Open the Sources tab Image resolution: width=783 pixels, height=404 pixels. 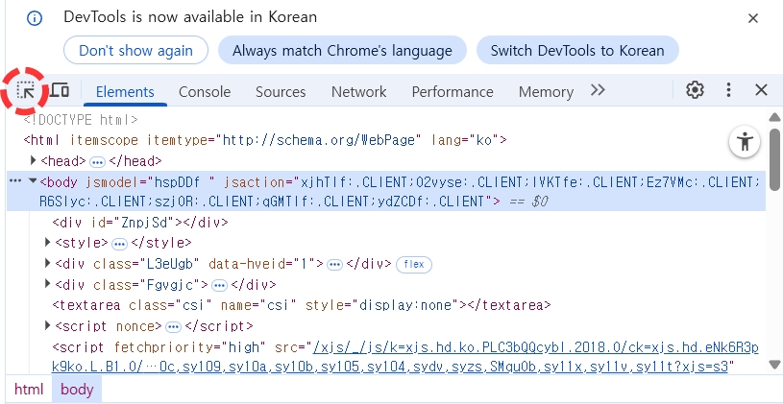281,92
